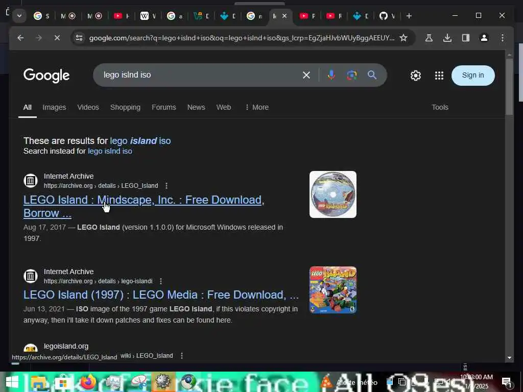View site information icon in address bar

79,38
